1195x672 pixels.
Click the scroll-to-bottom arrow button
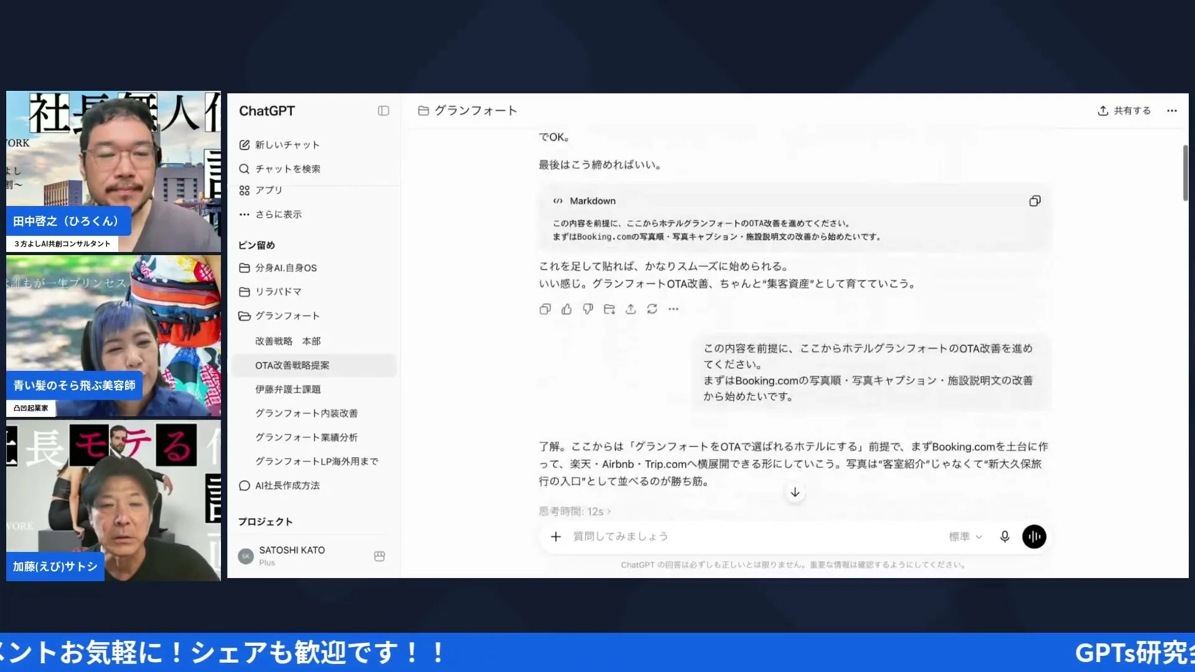(795, 492)
